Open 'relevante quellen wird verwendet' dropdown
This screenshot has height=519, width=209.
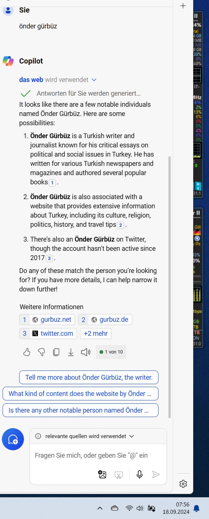point(84,436)
